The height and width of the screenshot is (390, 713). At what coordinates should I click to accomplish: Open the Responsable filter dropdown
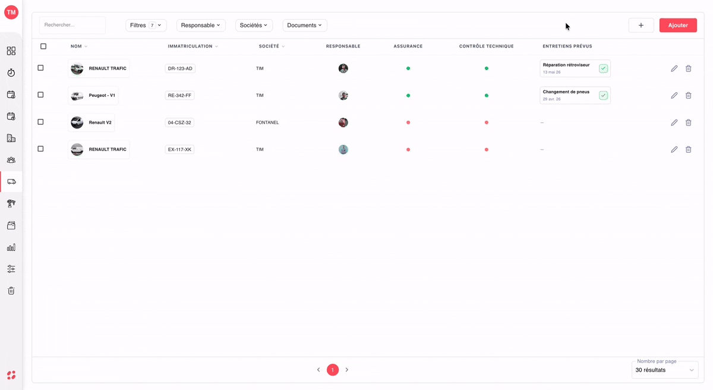[201, 25]
